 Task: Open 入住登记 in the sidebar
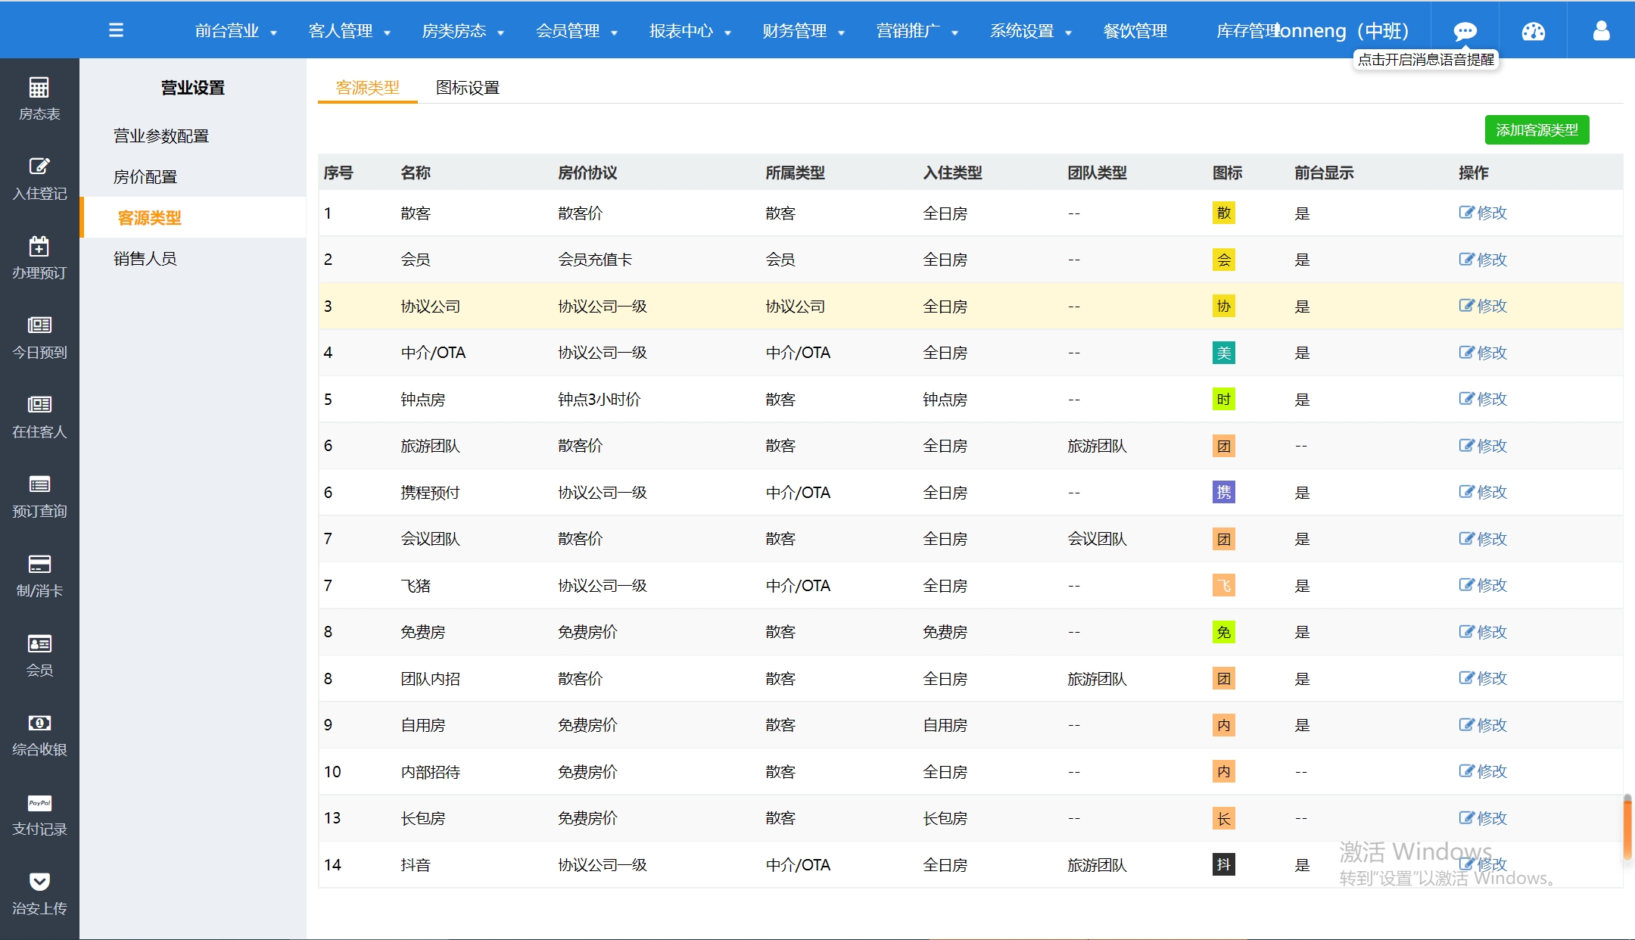pyautogui.click(x=39, y=179)
